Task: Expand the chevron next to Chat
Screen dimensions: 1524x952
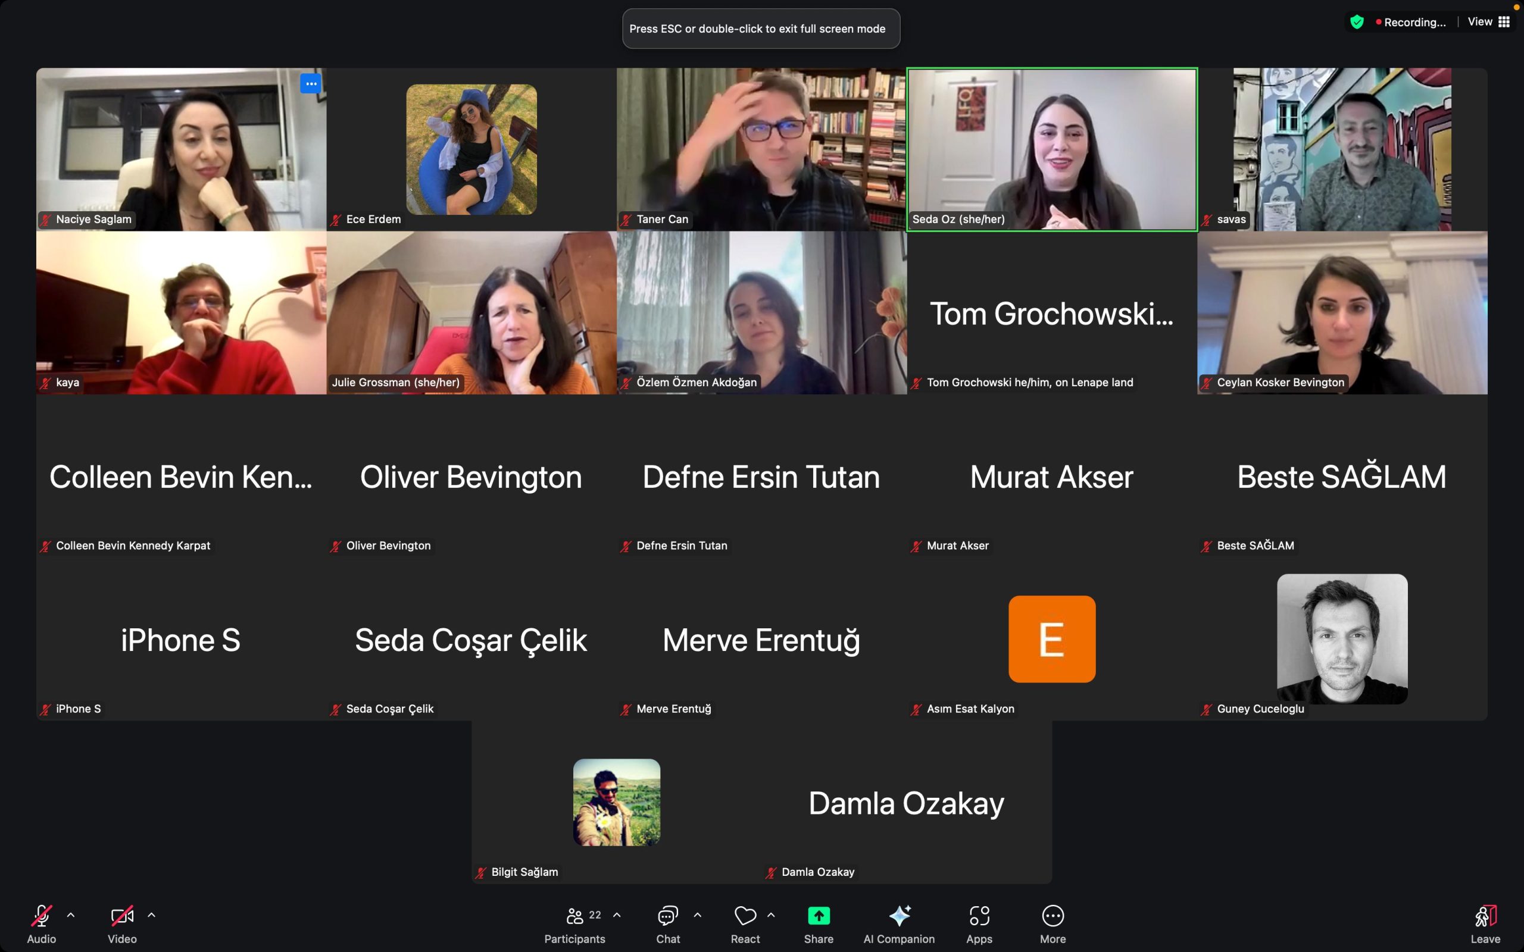Action: pos(698,915)
